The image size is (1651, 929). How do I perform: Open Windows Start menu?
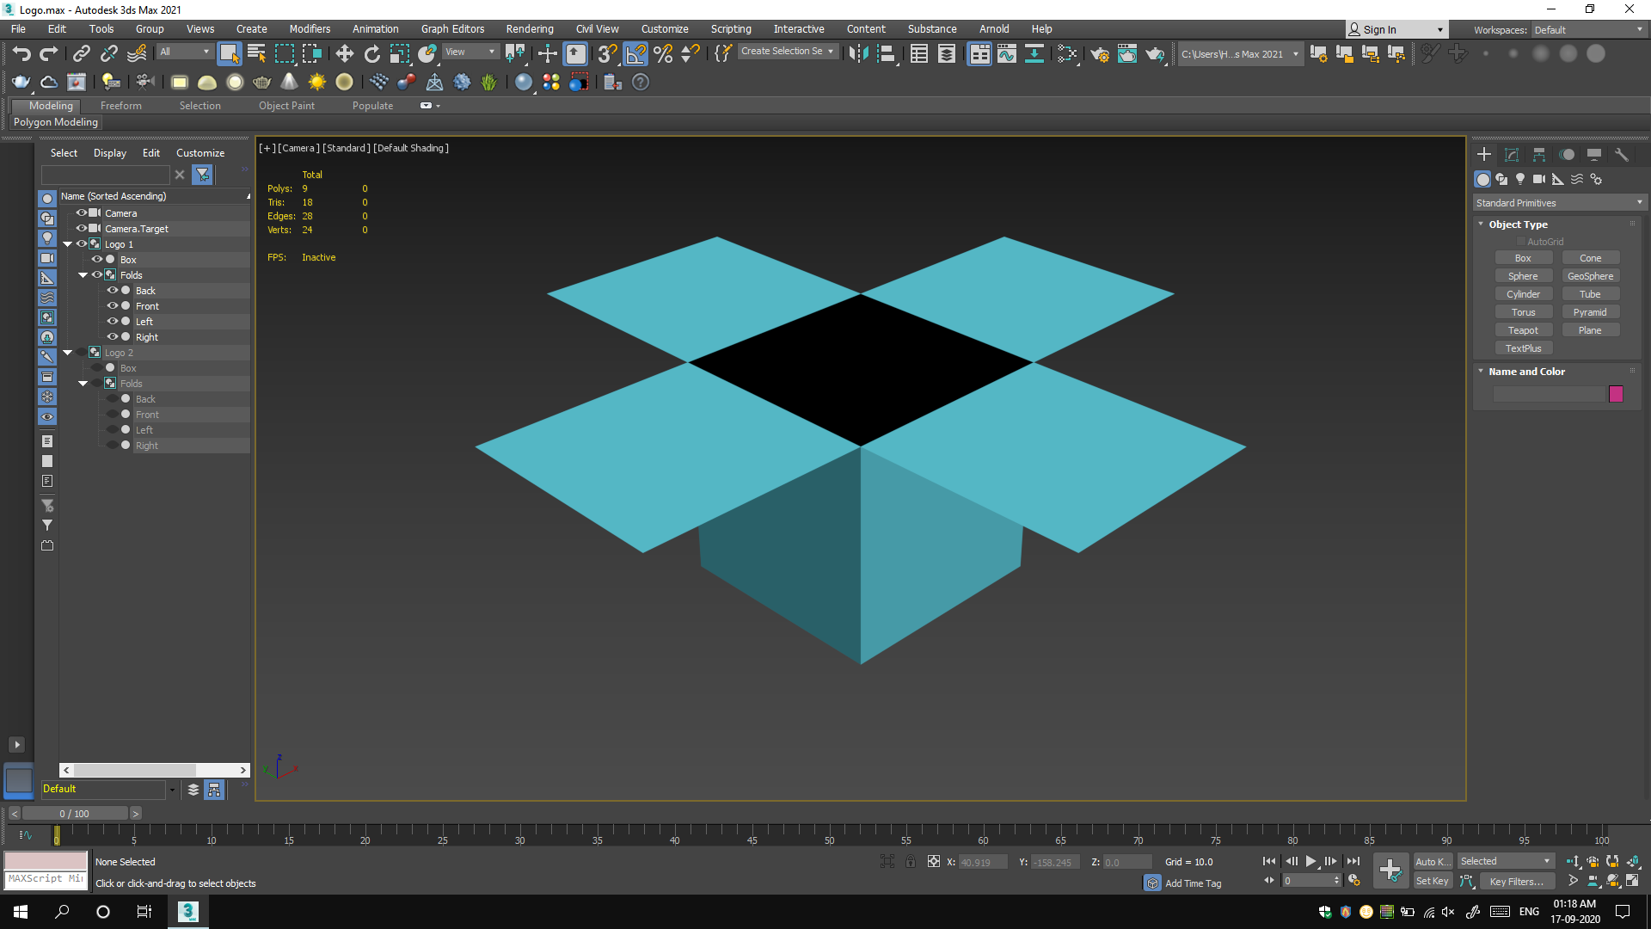coord(21,912)
